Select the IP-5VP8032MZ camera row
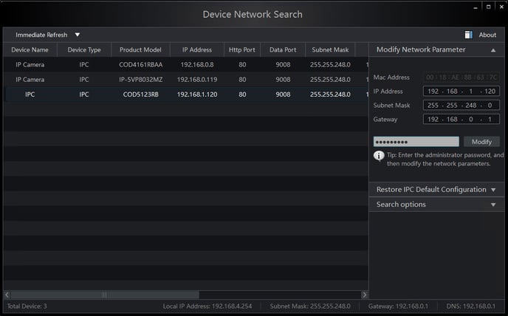The height and width of the screenshot is (316, 508). pyautogui.click(x=186, y=80)
